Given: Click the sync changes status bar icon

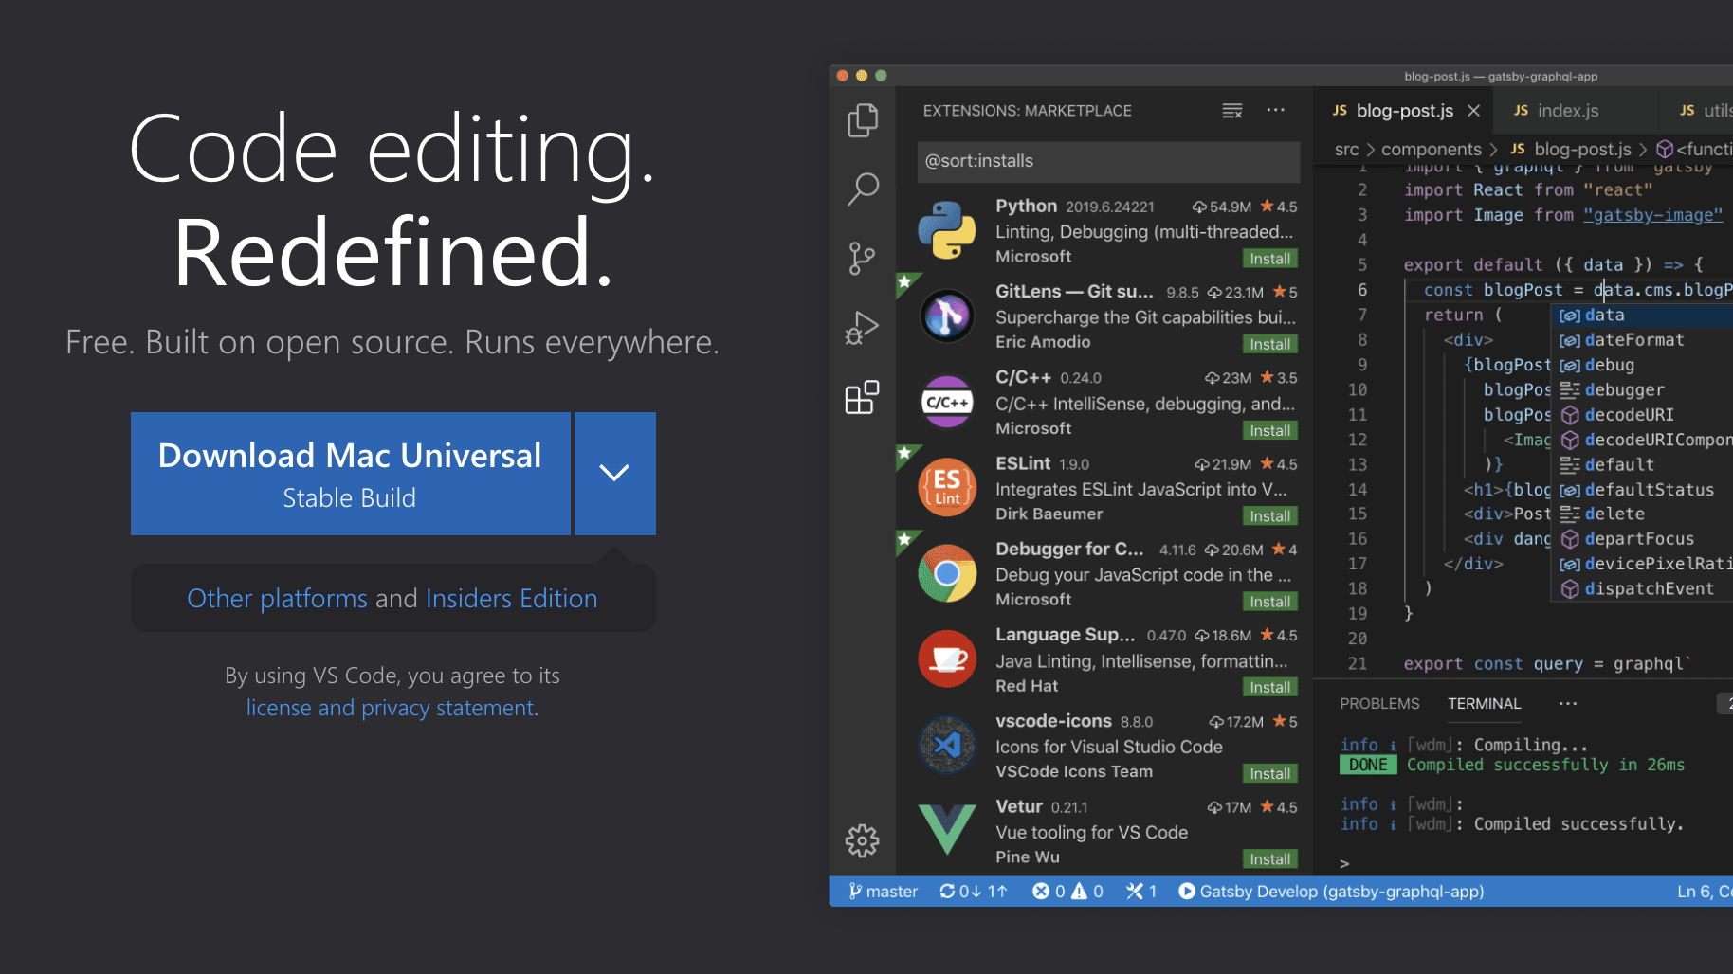Looking at the screenshot, I should (x=973, y=892).
